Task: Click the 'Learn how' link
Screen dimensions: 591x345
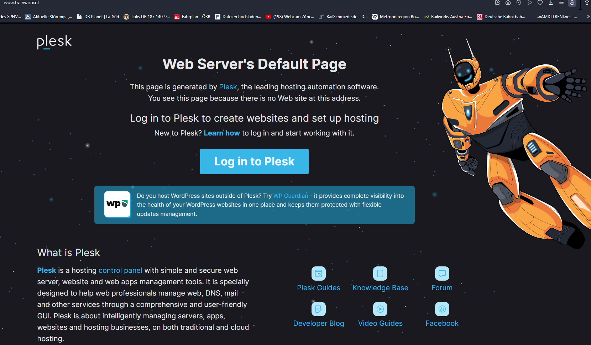Action: tap(222, 133)
